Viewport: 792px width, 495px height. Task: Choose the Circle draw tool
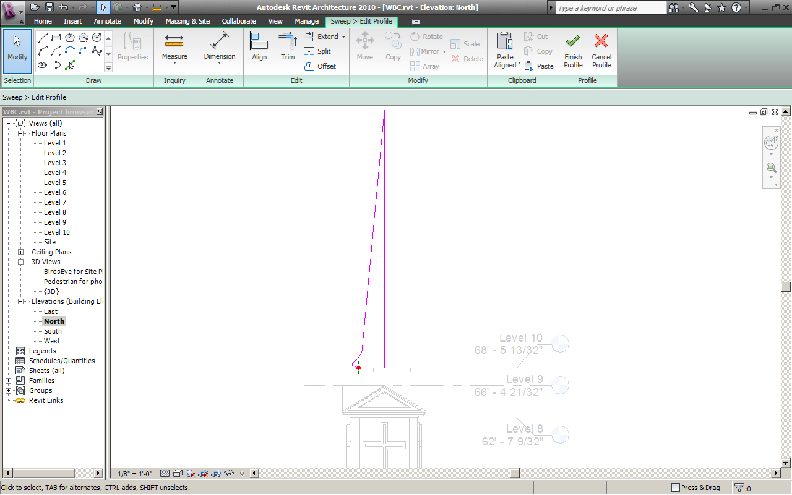point(97,38)
